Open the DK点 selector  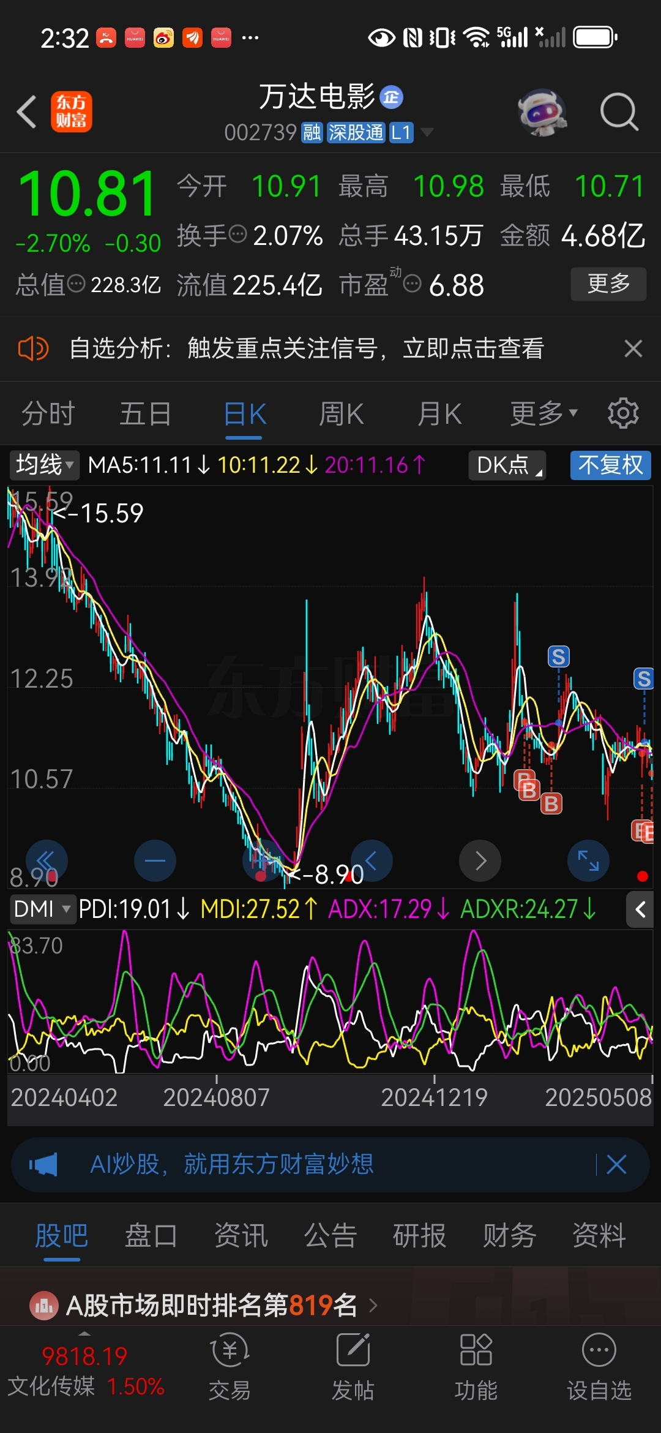click(x=507, y=465)
